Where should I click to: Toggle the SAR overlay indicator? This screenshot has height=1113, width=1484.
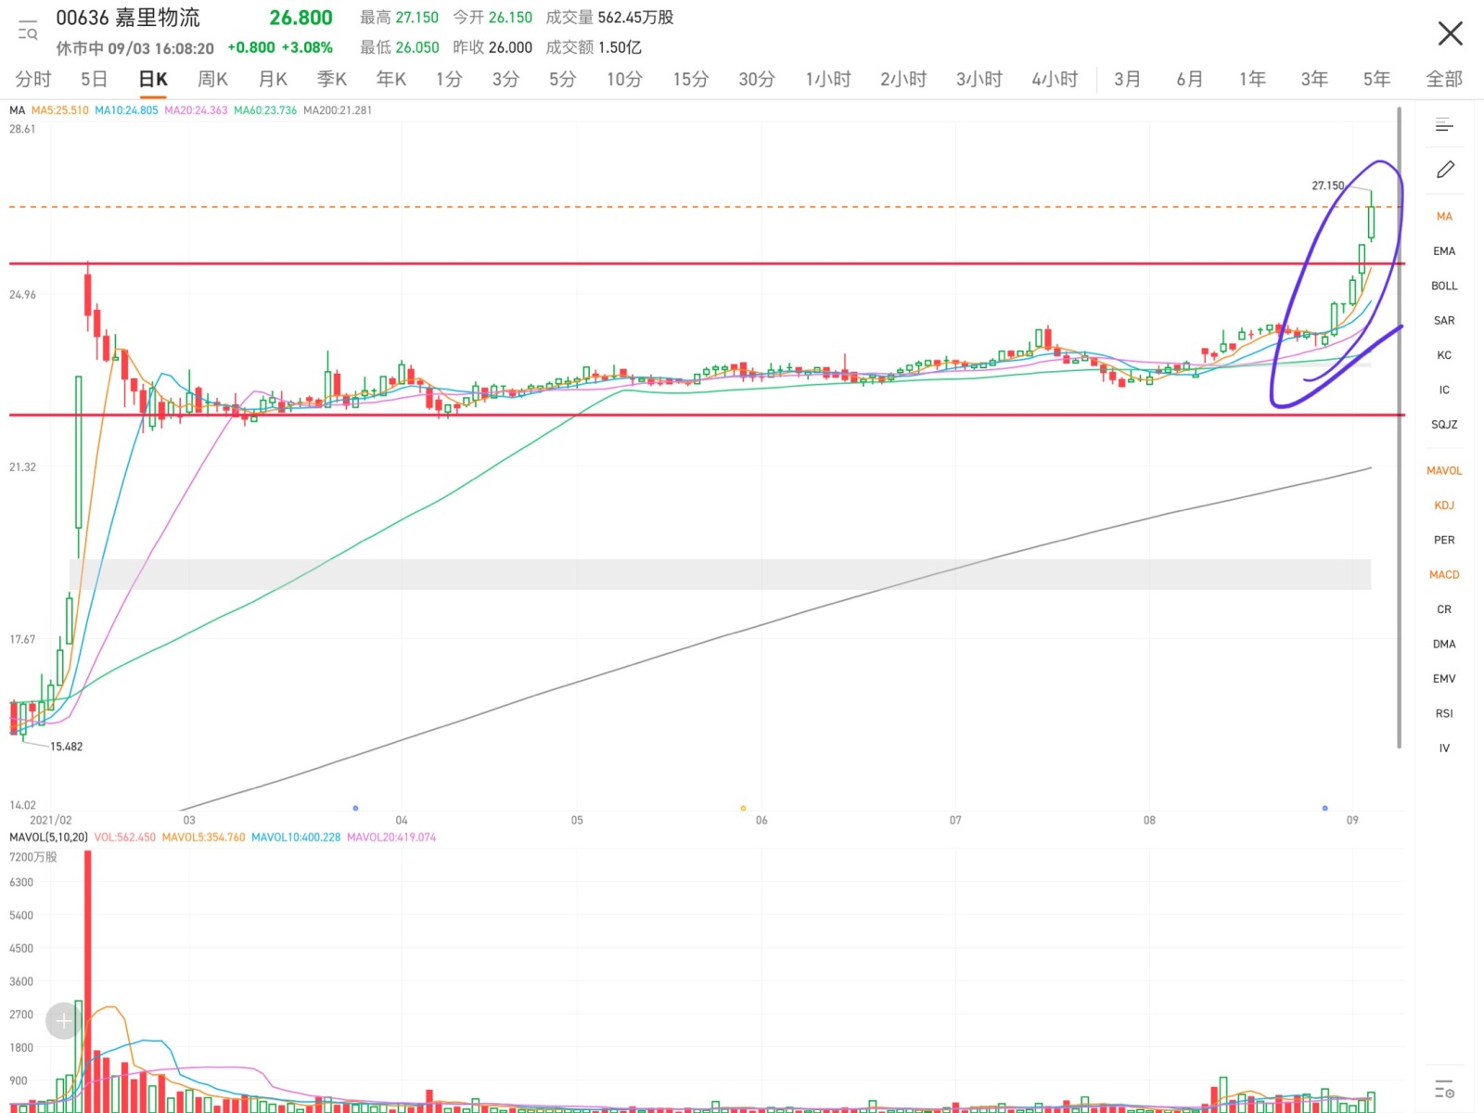(x=1444, y=321)
